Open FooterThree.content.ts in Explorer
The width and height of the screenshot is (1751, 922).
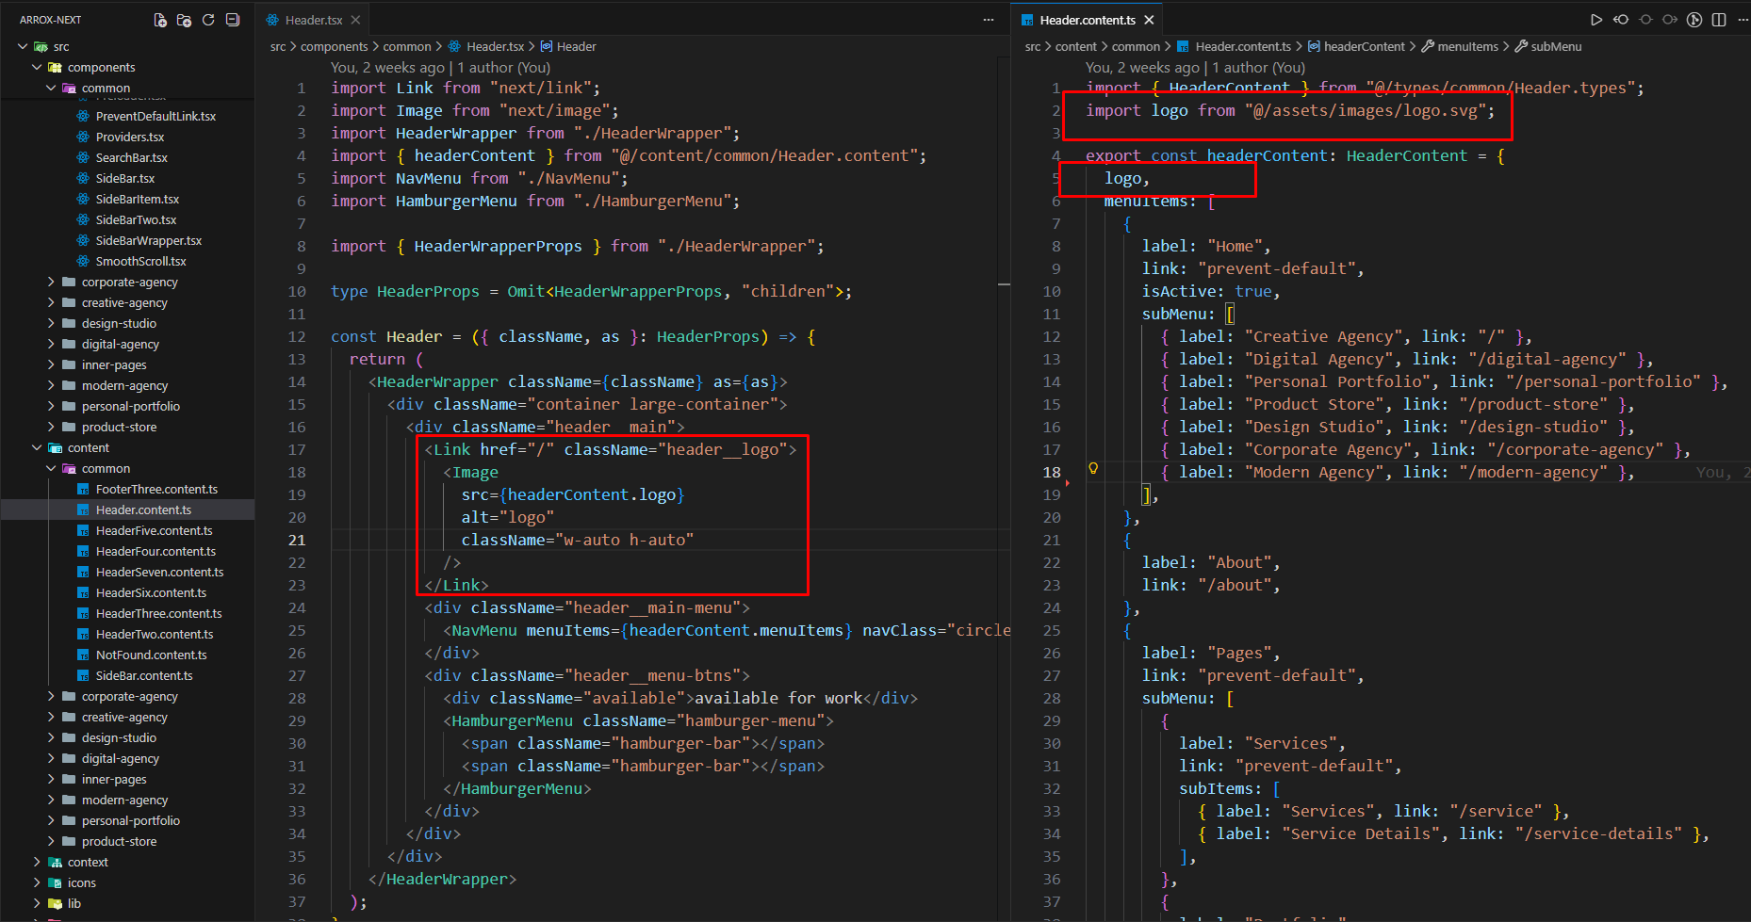(156, 489)
